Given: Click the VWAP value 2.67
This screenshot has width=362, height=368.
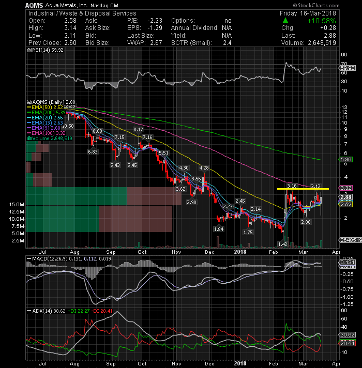Looking at the screenshot, I should 156,43.
